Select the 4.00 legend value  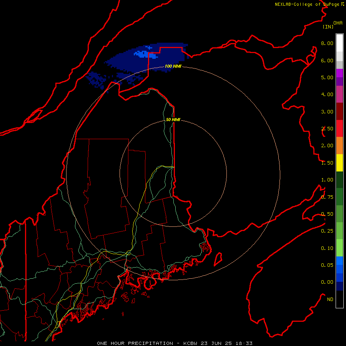coord(327,95)
